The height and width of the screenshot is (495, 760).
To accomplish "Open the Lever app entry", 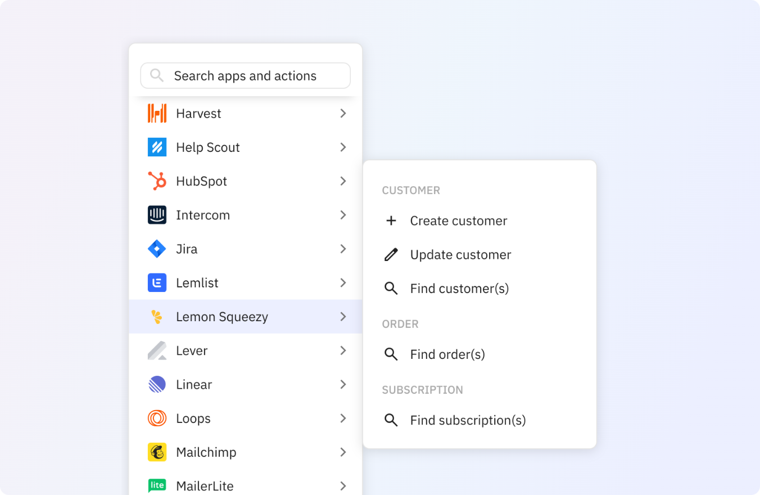I will point(246,350).
